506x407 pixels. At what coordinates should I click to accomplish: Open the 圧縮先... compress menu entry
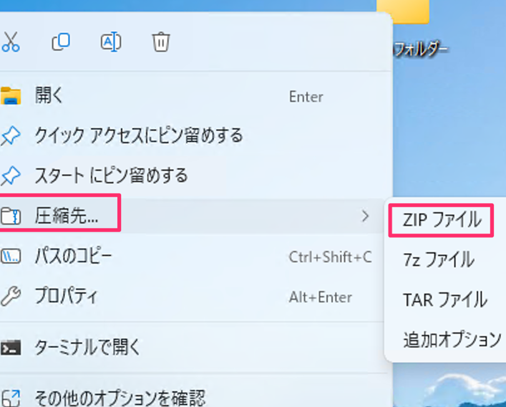click(66, 216)
